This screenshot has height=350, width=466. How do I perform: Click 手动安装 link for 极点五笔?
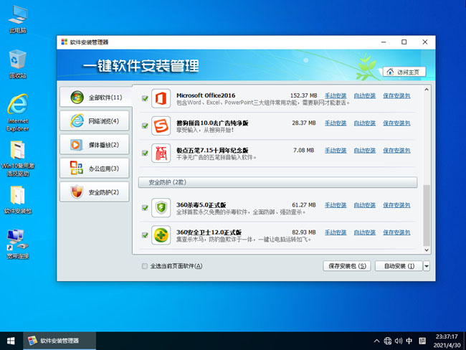pyautogui.click(x=336, y=151)
